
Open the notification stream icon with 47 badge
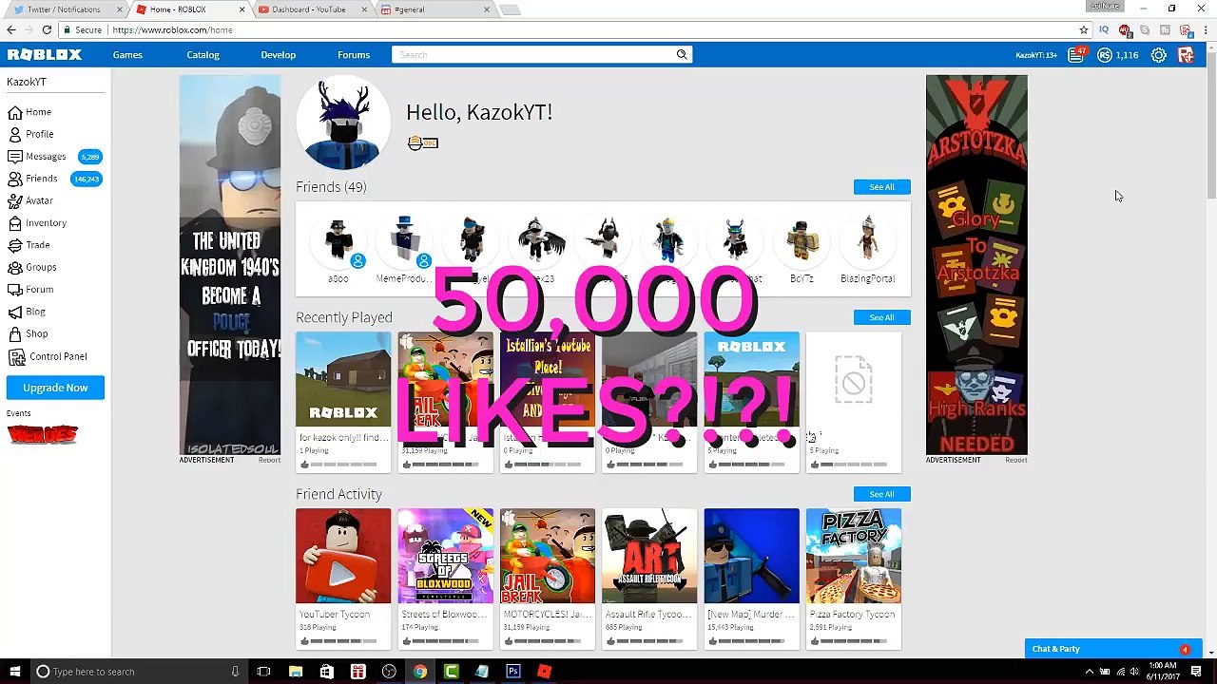(1076, 55)
